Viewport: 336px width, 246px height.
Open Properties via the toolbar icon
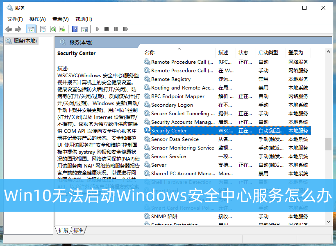point(43,29)
